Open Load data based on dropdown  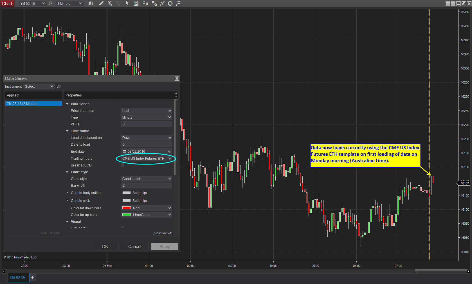(x=146, y=138)
